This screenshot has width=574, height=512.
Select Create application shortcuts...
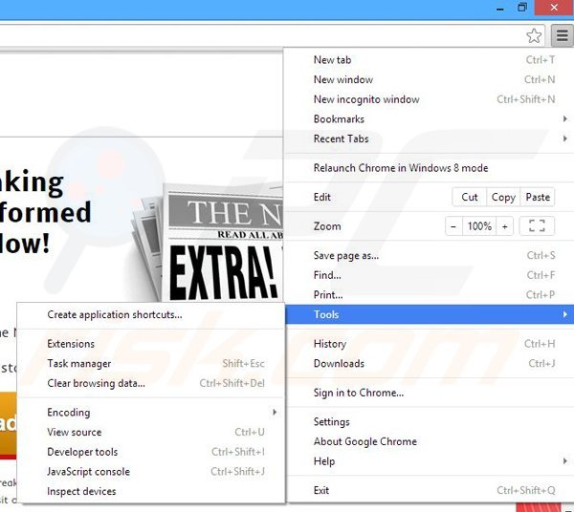coord(151,314)
